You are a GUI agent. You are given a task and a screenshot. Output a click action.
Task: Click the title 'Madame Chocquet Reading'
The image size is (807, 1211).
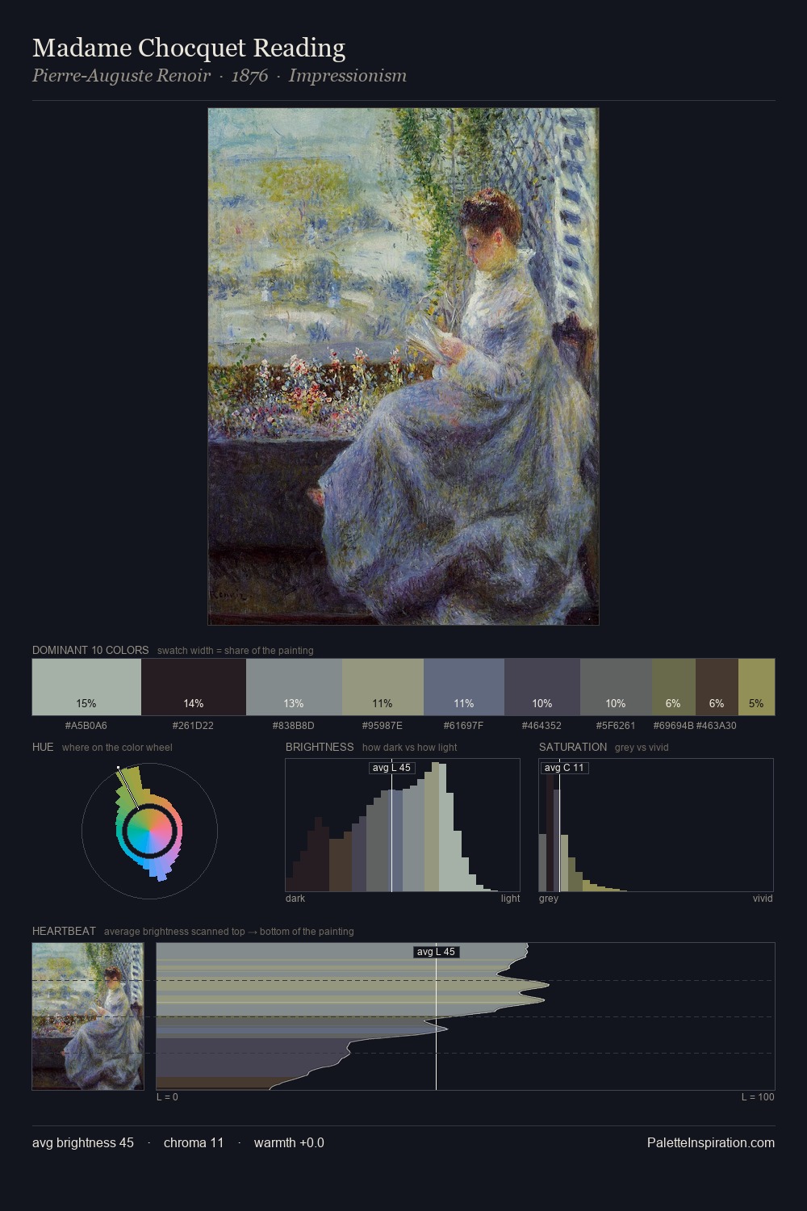[189, 48]
